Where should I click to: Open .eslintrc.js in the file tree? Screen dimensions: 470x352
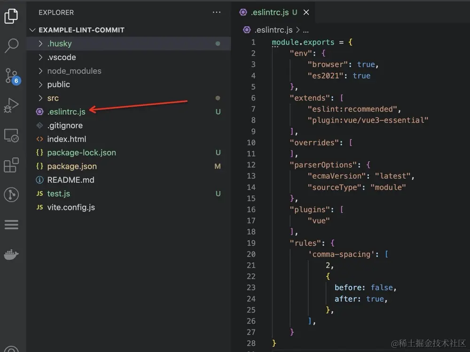66,112
